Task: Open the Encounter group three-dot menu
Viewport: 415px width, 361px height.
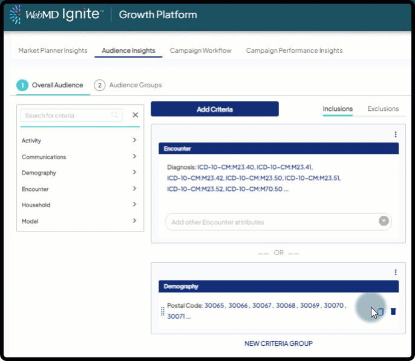Action: coord(396,134)
